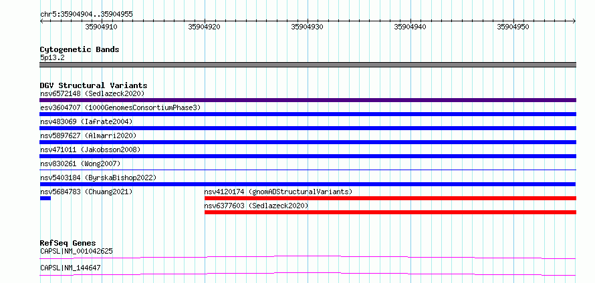The width and height of the screenshot is (595, 283).
Task: Open nsv483069 (Iafrate2004) variant label
Action: pos(86,121)
